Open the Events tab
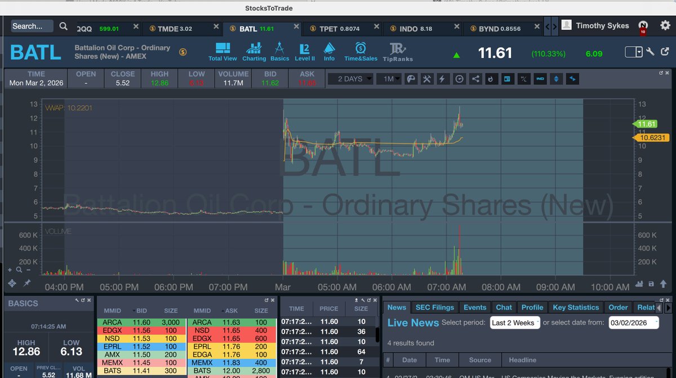The image size is (676, 378). tap(475, 307)
